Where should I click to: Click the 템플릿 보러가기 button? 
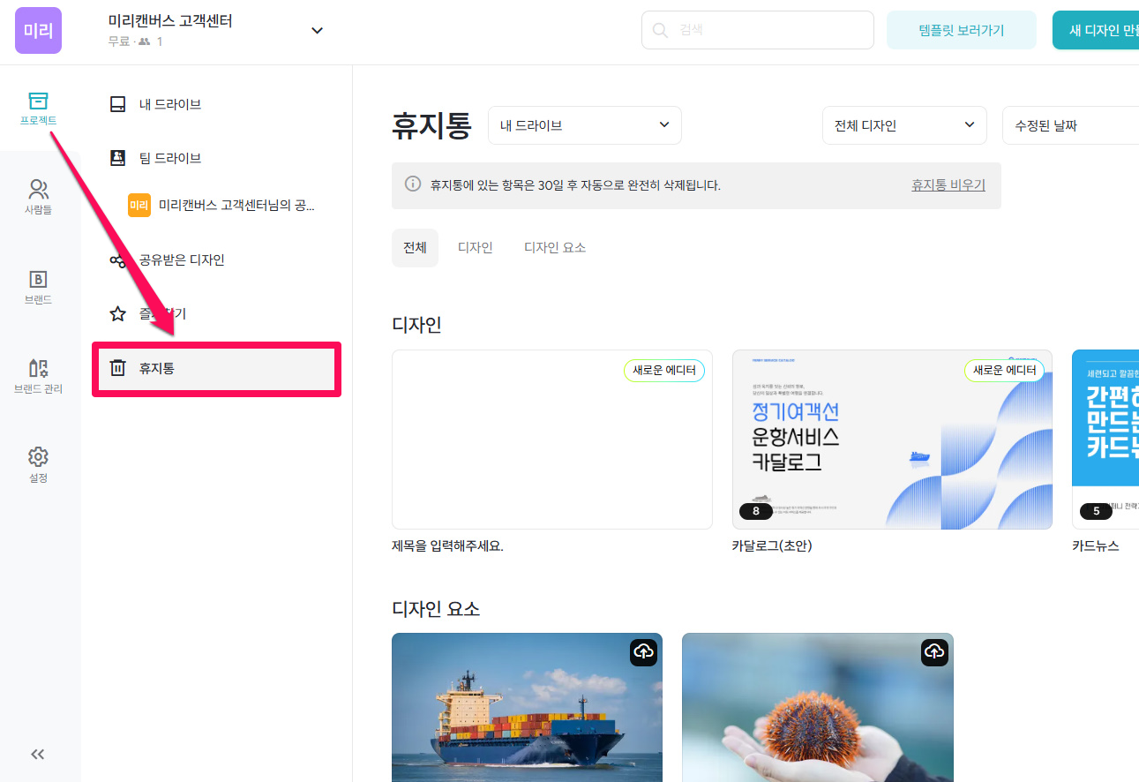click(961, 31)
